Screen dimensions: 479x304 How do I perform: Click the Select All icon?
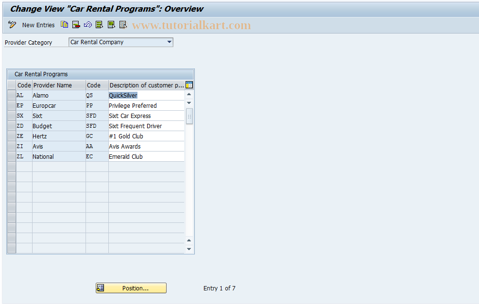(x=99, y=25)
